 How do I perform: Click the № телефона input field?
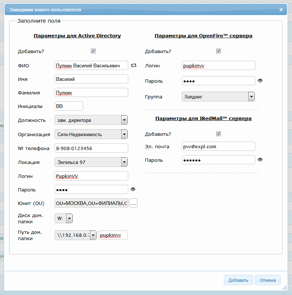(91, 148)
